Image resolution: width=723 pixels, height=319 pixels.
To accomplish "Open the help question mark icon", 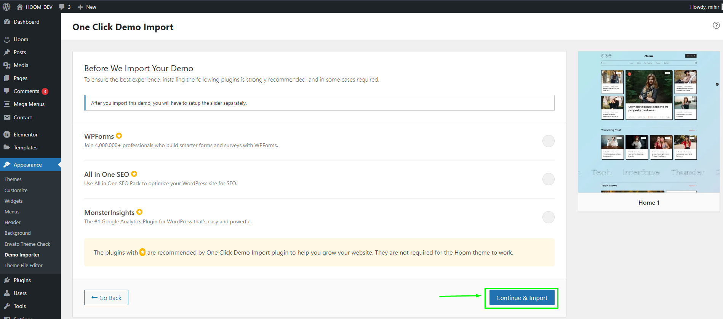I will coord(716,25).
